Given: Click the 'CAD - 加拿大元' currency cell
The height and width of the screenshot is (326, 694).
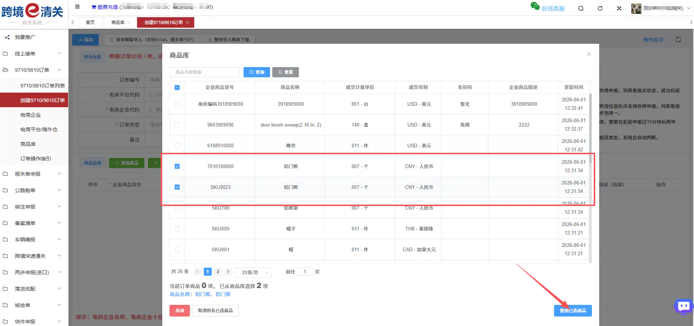Looking at the screenshot, I should 419,249.
